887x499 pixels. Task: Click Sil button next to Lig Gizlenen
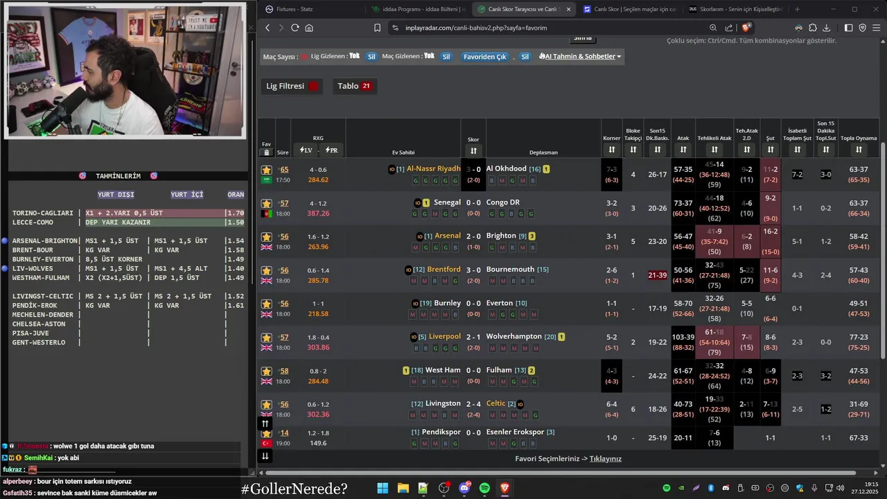pyautogui.click(x=371, y=56)
